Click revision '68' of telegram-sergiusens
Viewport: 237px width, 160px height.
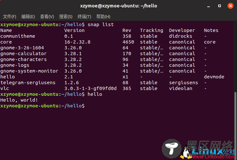click(125, 83)
